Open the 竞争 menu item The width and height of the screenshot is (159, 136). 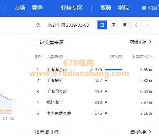(37, 8)
